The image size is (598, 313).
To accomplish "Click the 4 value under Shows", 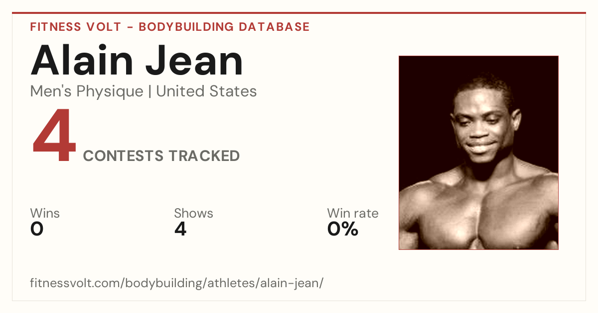I will pos(180,229).
